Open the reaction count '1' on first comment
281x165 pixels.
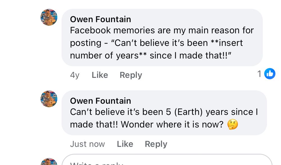259,74
